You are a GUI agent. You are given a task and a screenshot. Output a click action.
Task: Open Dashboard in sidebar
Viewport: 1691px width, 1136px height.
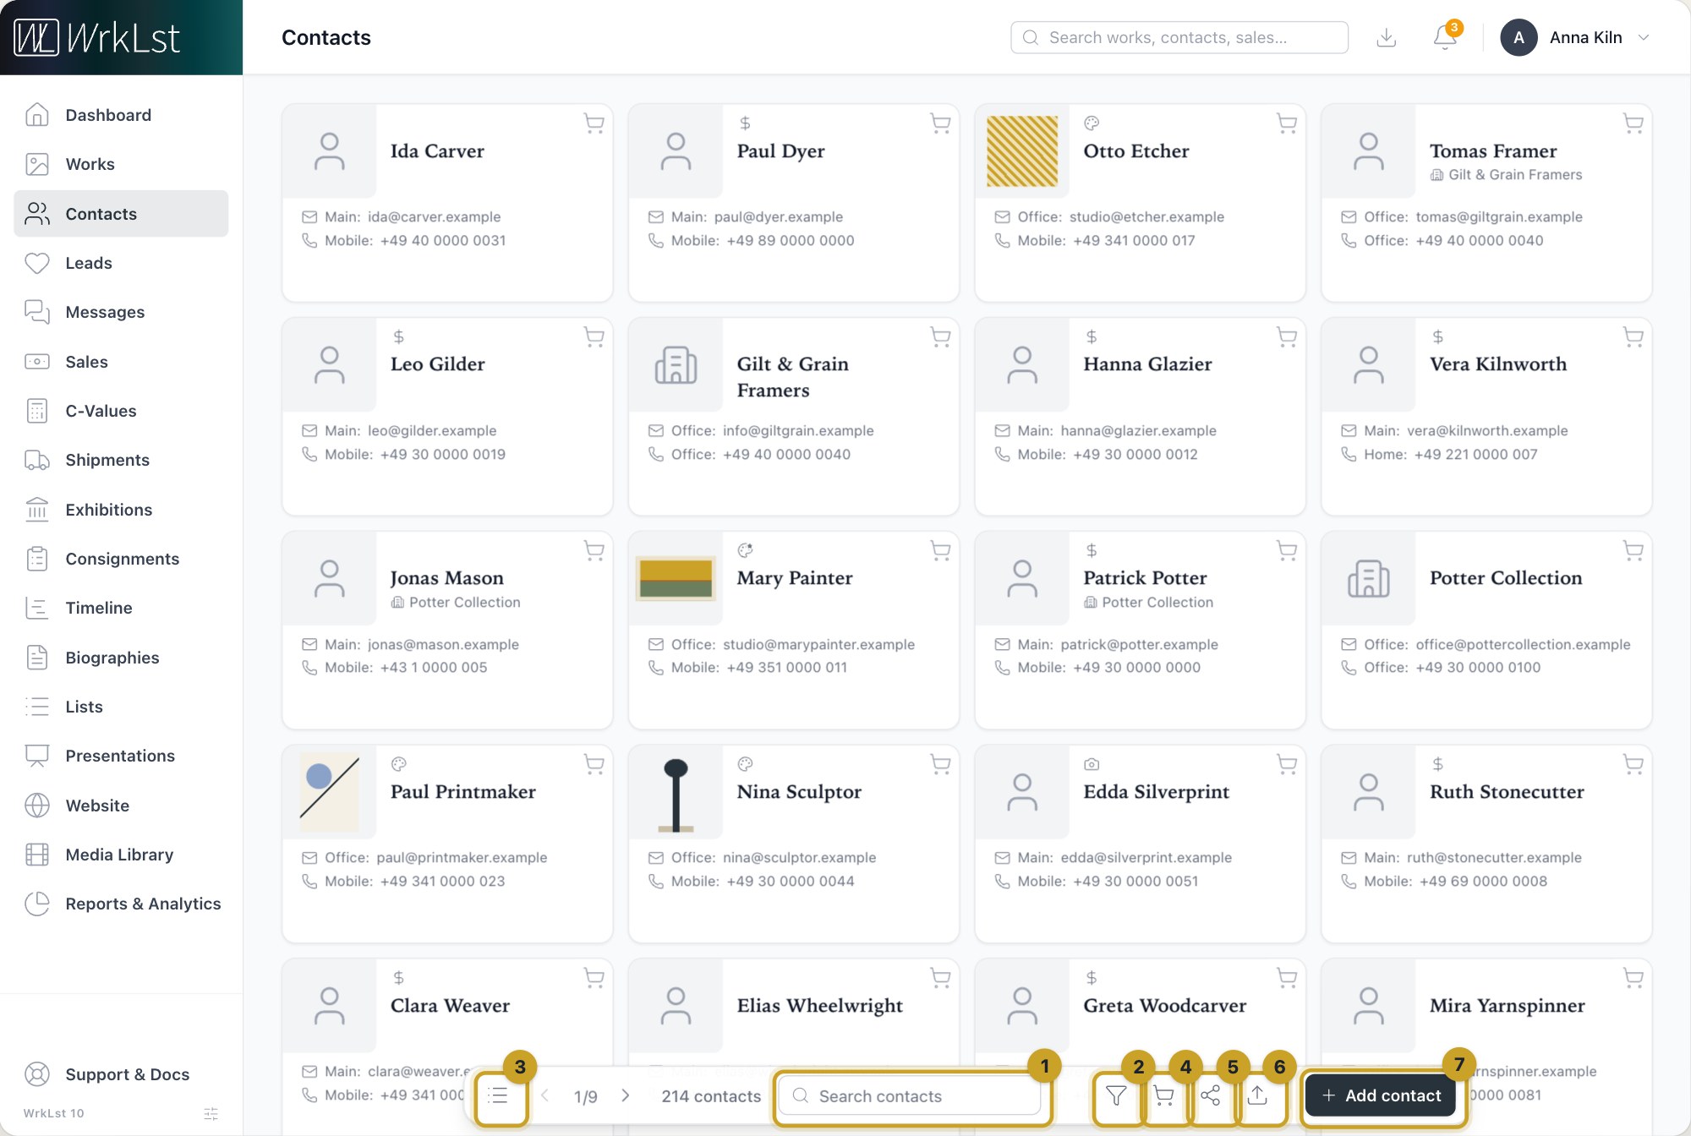pos(121,115)
